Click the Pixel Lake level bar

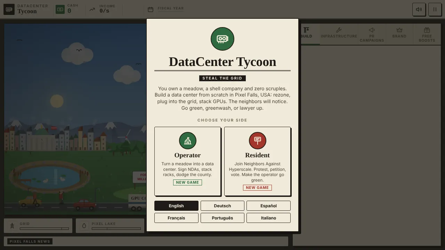tap(116, 228)
